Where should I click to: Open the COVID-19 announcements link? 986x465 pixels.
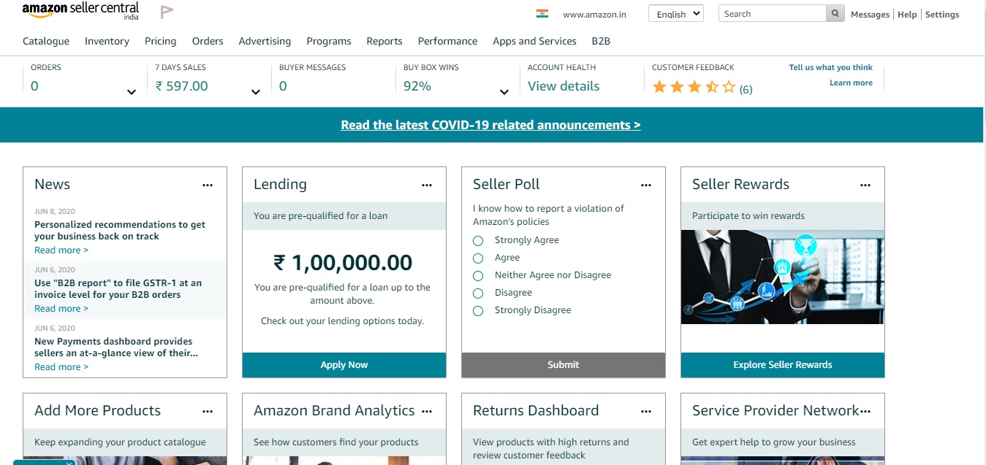point(490,125)
